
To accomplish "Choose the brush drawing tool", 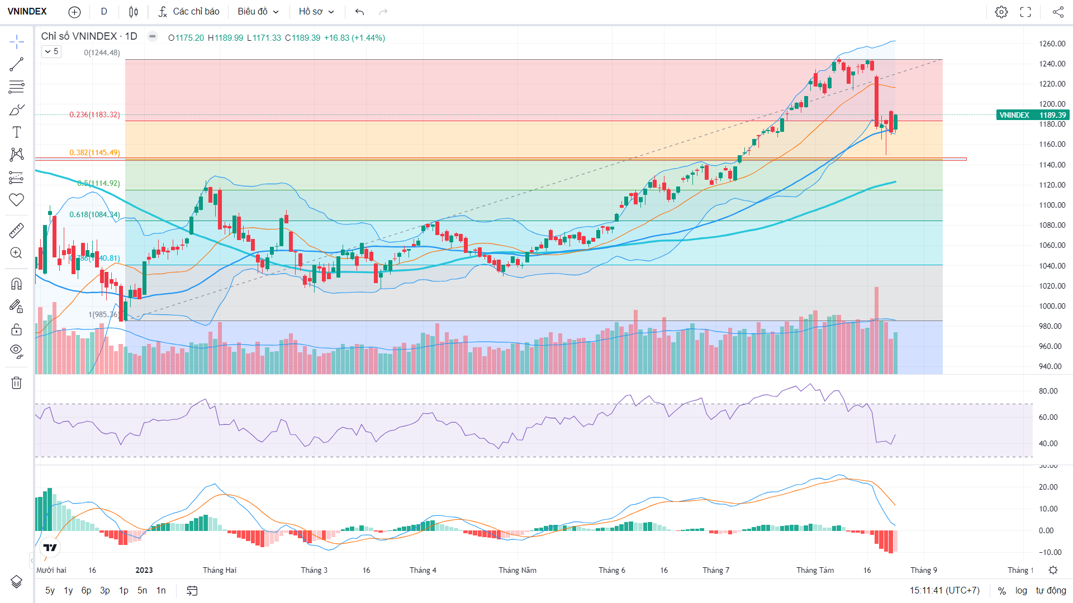I will coord(16,110).
